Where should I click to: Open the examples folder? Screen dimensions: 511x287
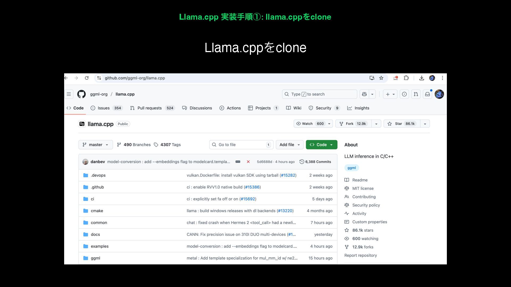point(100,246)
